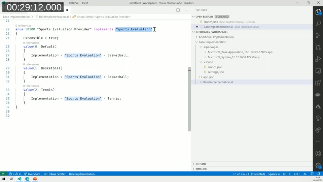Expand the Additional Implementation folder
This screenshot has width=323, height=182.
[x=196, y=37]
